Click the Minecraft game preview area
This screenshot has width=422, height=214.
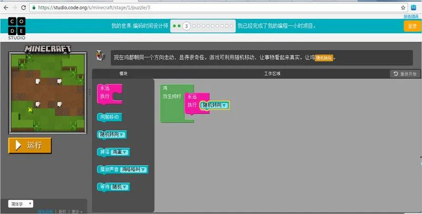(x=47, y=93)
